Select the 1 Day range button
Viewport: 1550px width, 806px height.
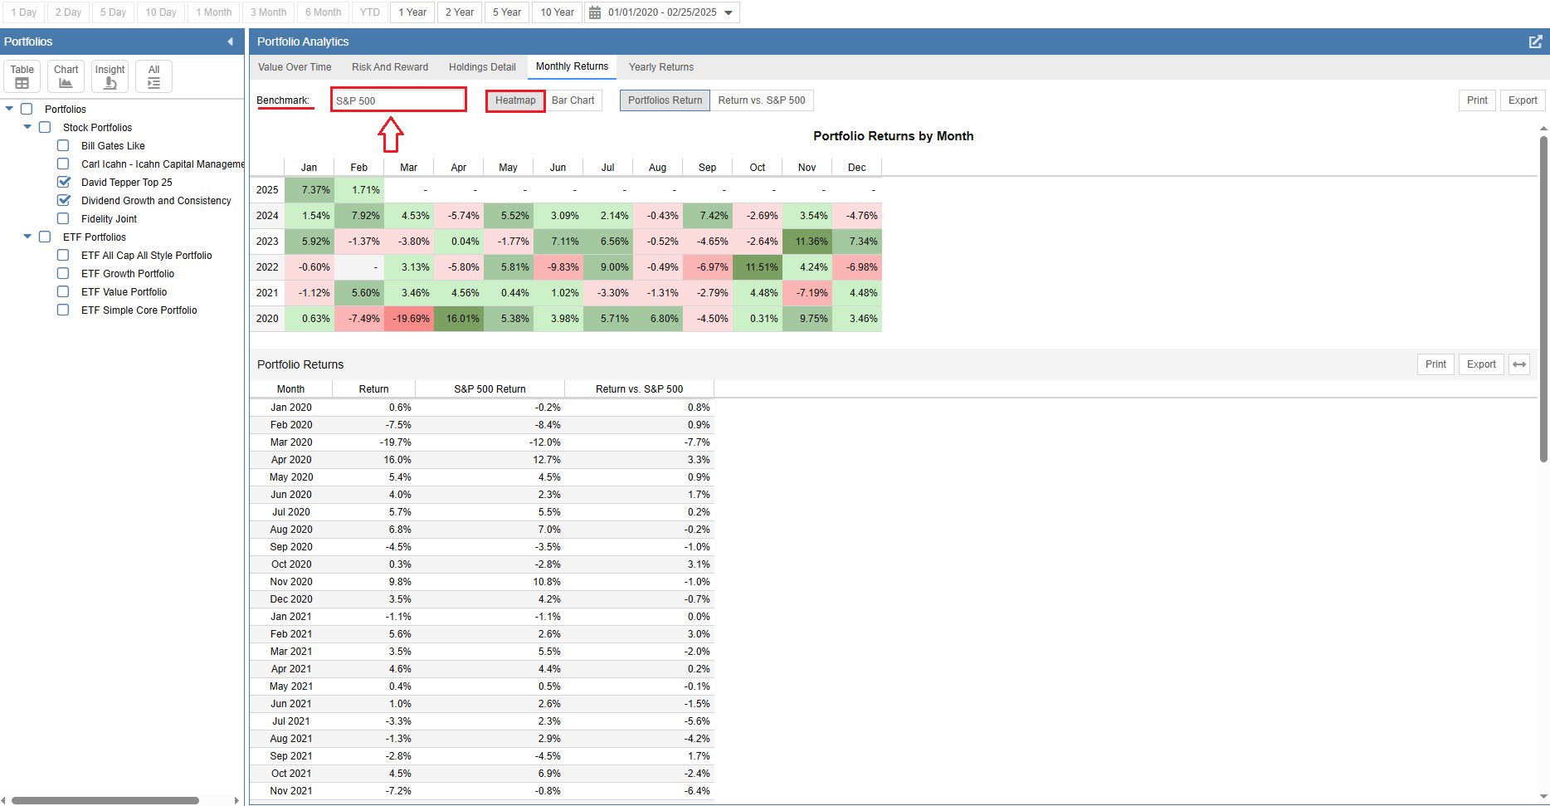24,12
